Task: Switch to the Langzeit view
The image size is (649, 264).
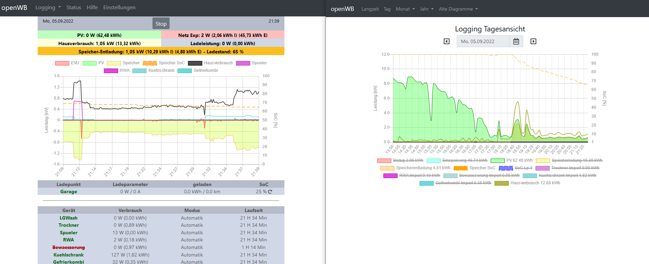Action: pyautogui.click(x=370, y=9)
